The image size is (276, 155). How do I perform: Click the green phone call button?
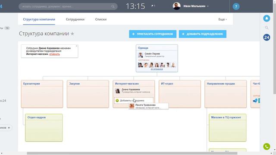(267, 146)
